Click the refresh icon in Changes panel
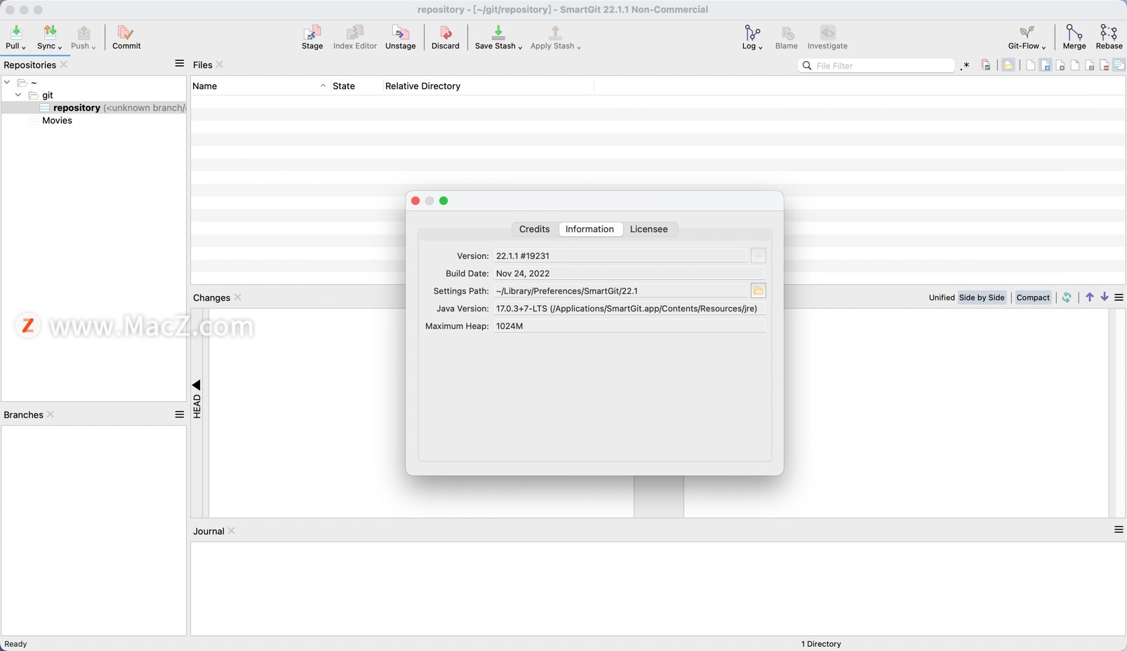The height and width of the screenshot is (651, 1127). pyautogui.click(x=1067, y=297)
